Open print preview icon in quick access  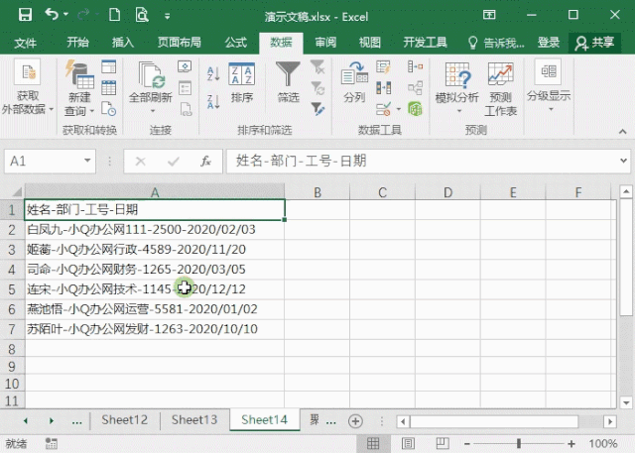[x=142, y=15]
